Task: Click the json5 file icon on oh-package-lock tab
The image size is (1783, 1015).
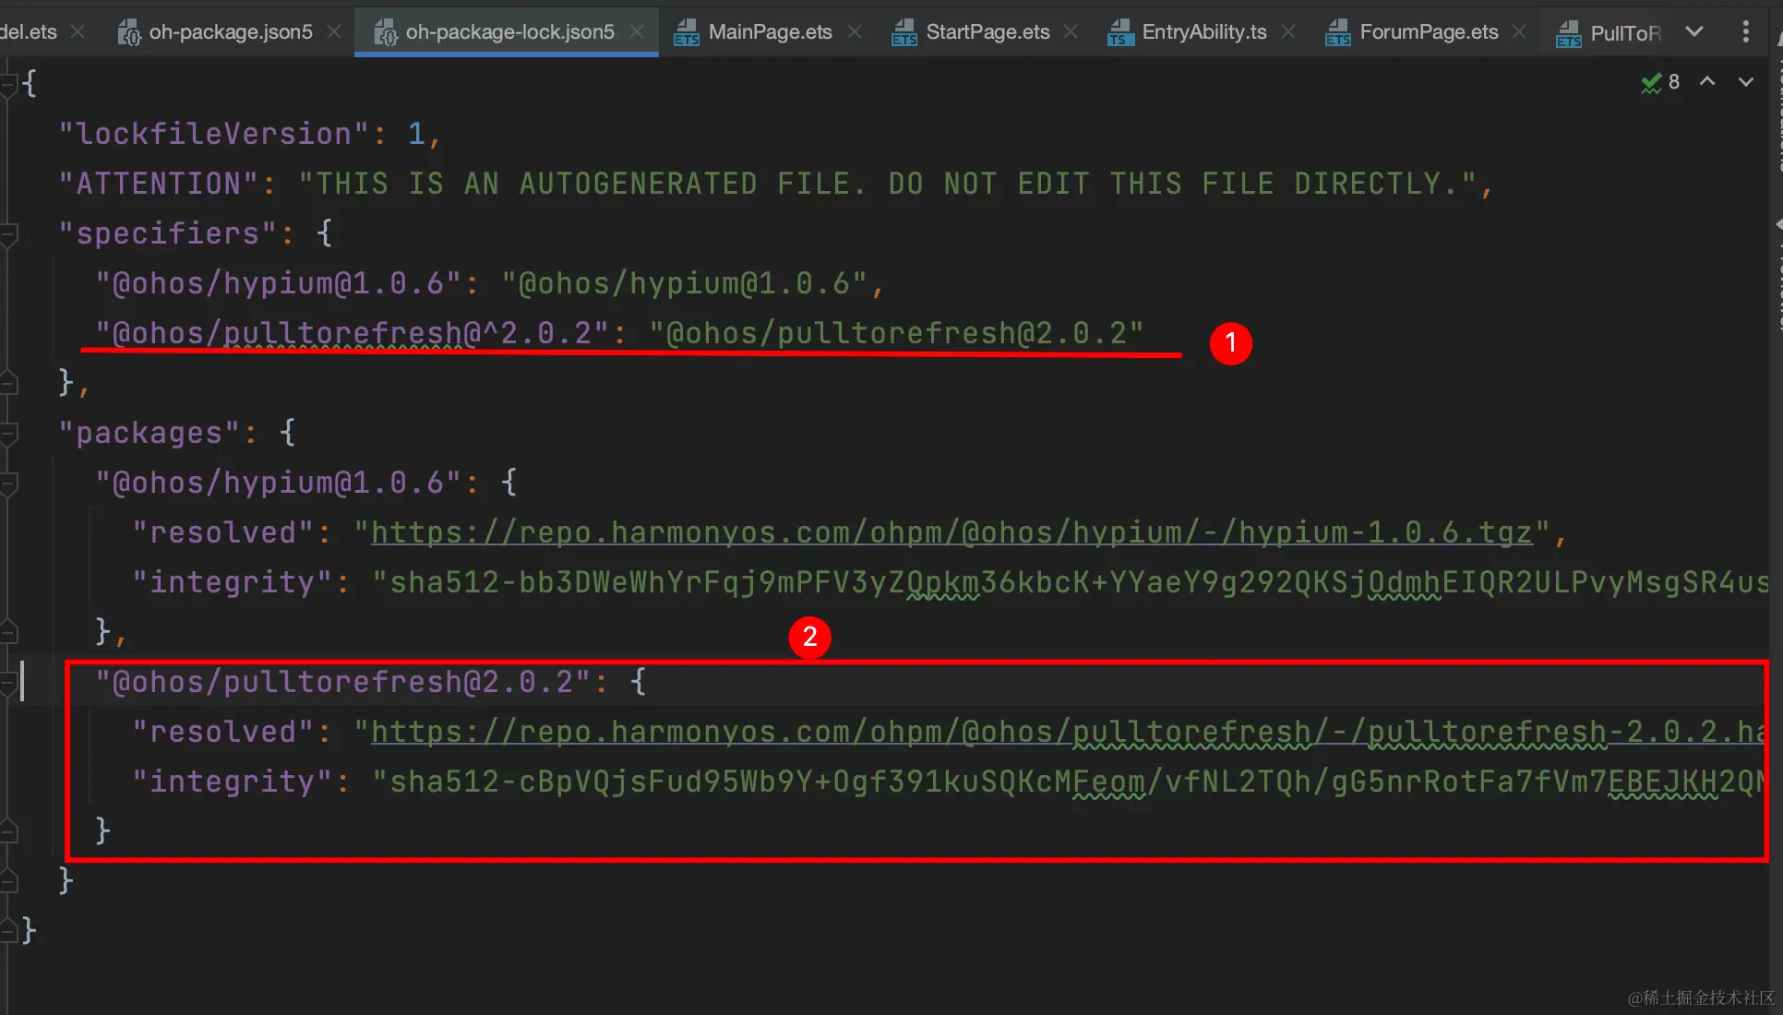Action: [386, 33]
